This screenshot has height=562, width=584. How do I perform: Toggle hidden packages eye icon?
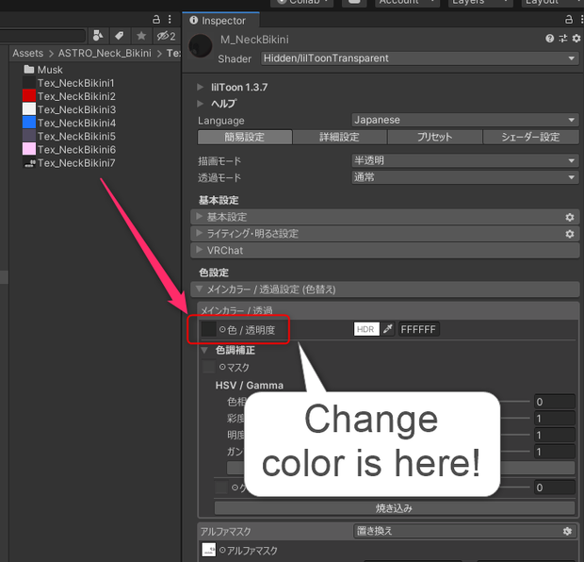[x=166, y=36]
